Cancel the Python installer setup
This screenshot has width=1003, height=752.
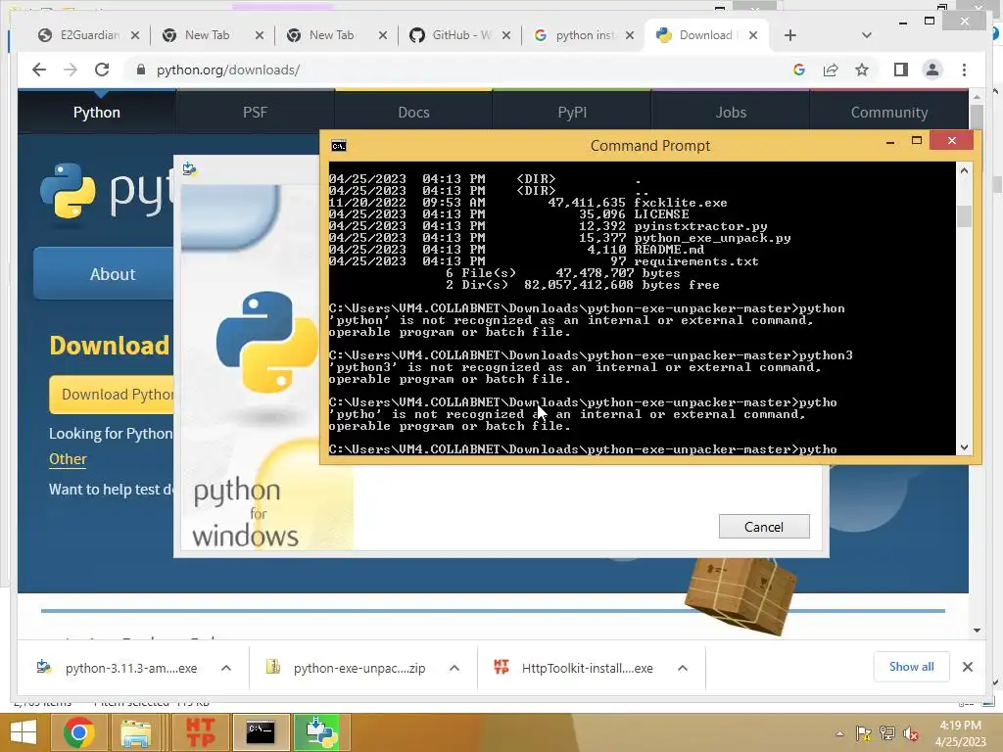tap(764, 526)
